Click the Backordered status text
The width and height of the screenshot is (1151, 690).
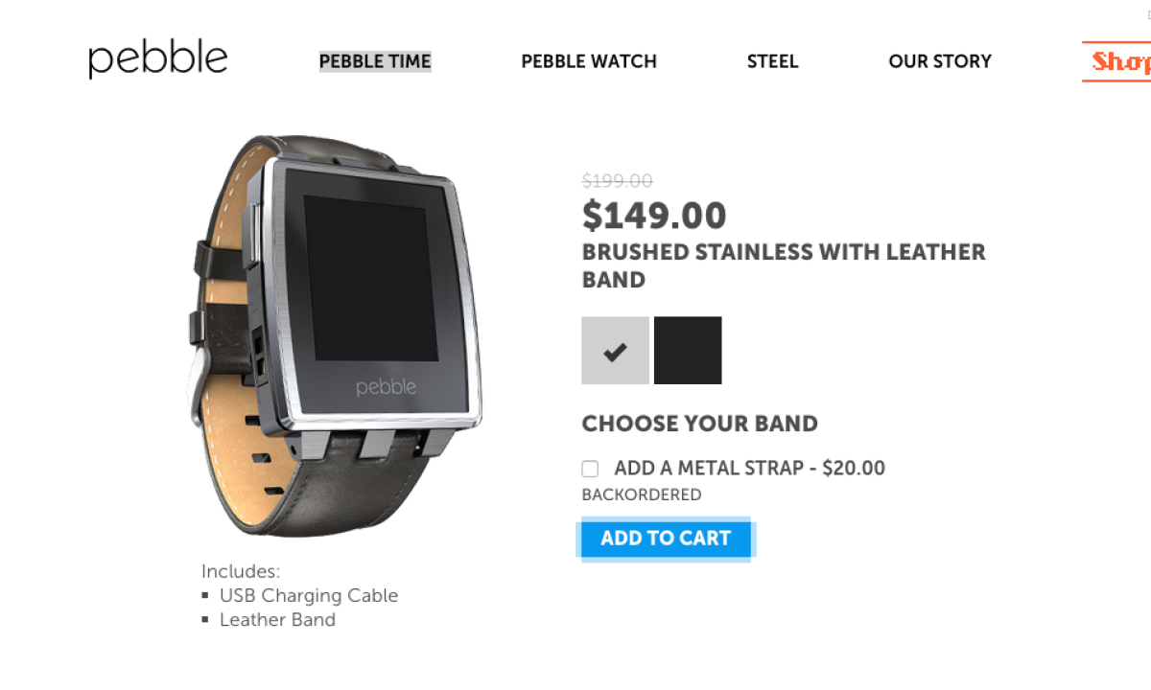click(642, 495)
